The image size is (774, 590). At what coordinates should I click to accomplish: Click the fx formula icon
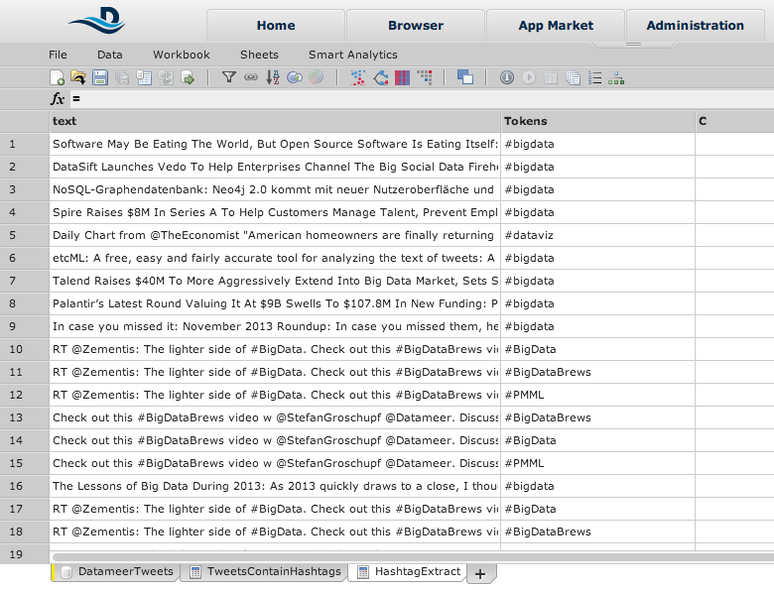coord(58,98)
